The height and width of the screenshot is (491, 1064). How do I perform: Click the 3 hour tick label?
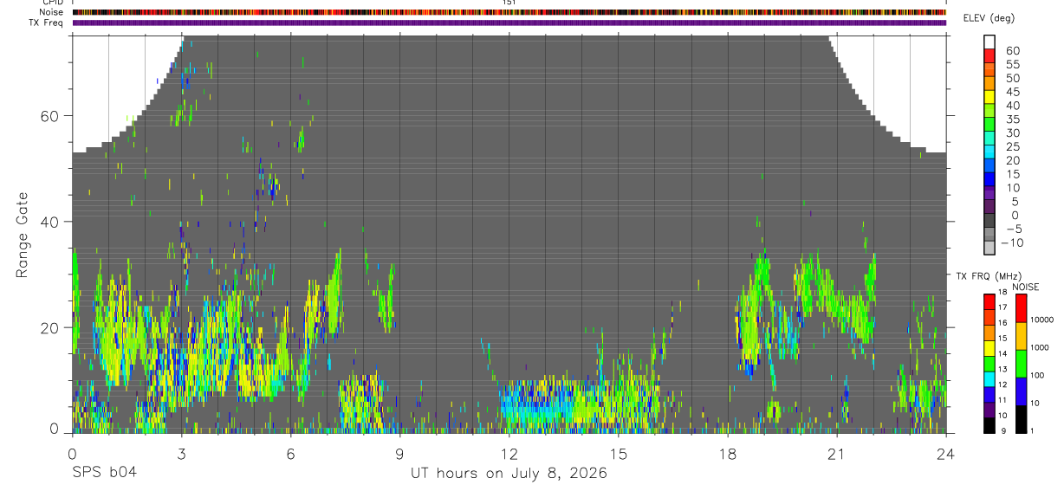tap(181, 452)
